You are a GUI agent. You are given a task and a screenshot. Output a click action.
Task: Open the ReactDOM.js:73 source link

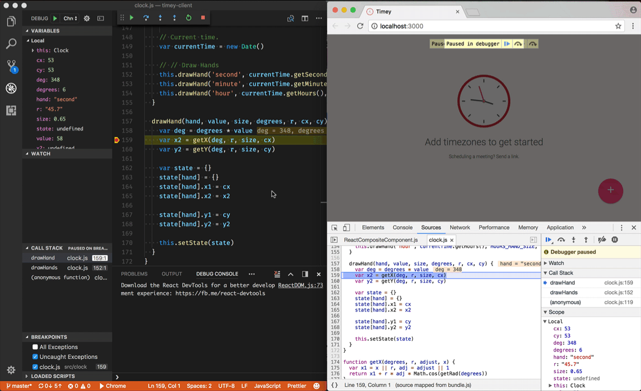click(x=300, y=285)
